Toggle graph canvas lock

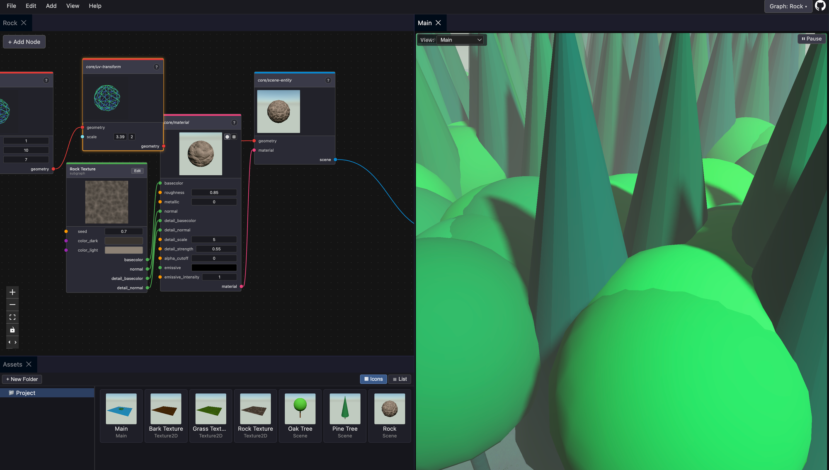pyautogui.click(x=12, y=330)
